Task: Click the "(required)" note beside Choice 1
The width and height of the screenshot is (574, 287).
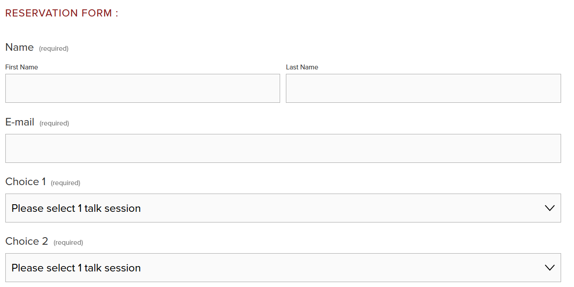Action: pyautogui.click(x=65, y=183)
